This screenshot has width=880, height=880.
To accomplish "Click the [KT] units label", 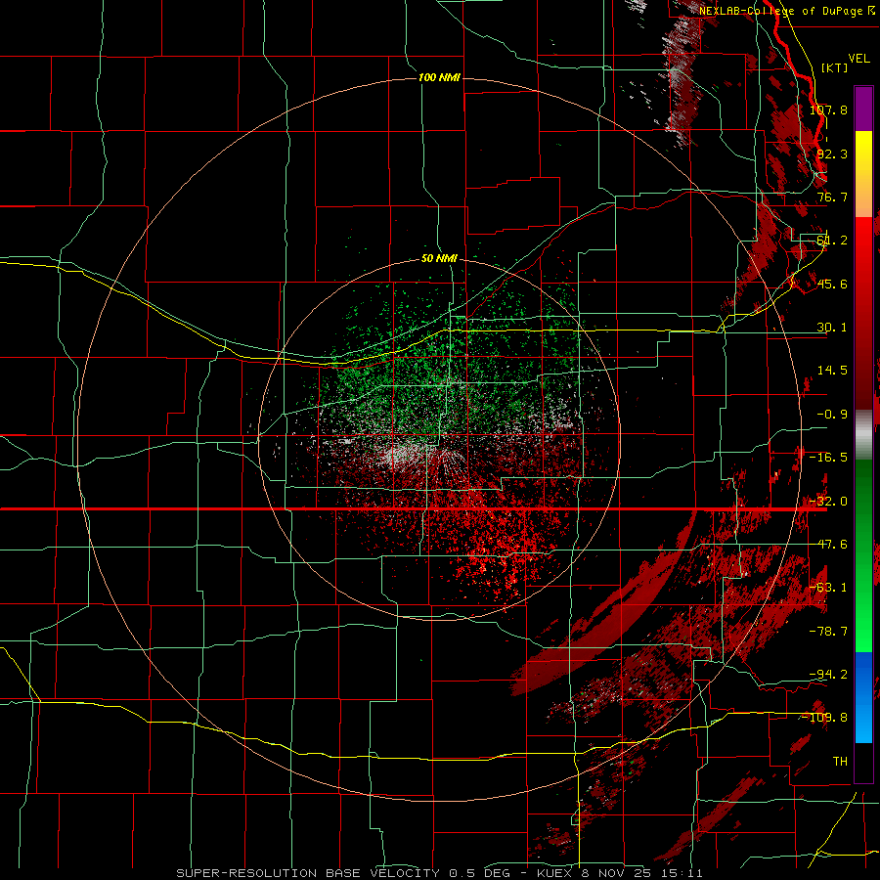I will [x=835, y=67].
